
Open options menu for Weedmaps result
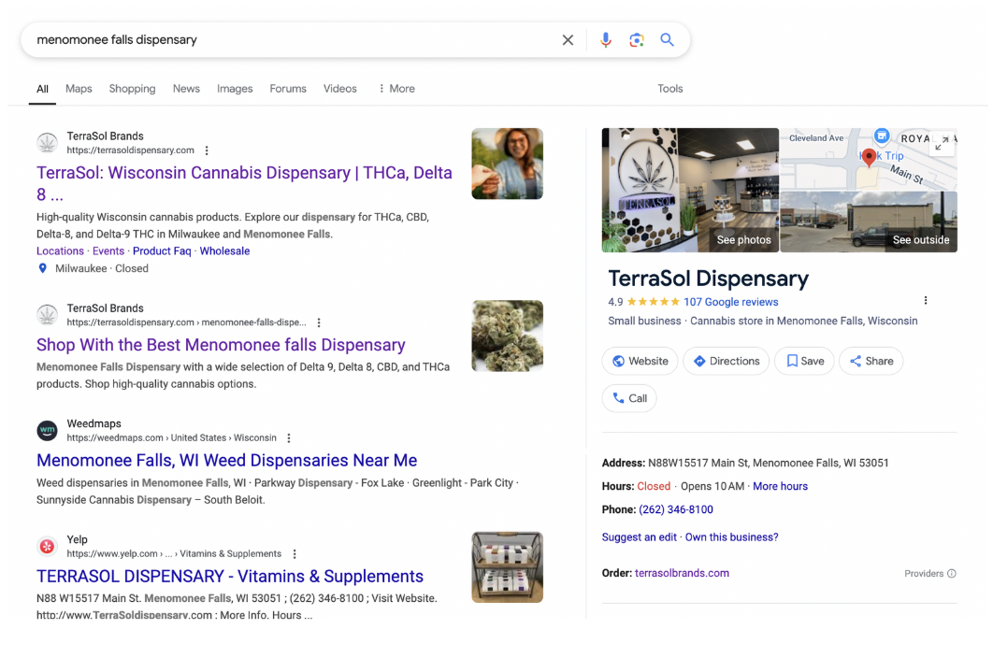[289, 438]
